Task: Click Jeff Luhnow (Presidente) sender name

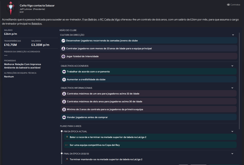Action: (32, 9)
